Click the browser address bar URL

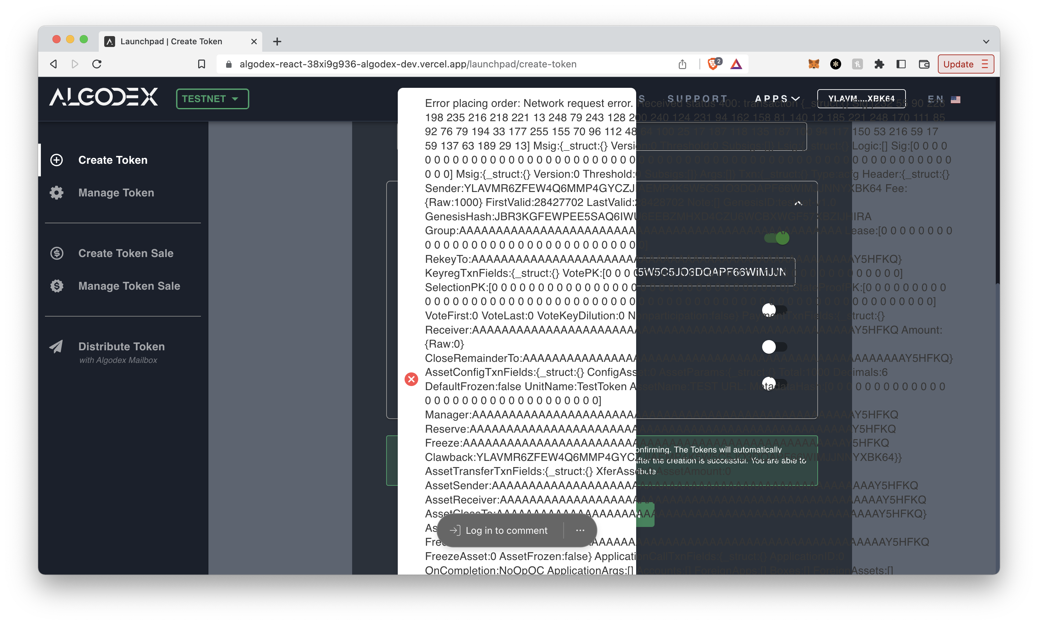pos(407,64)
